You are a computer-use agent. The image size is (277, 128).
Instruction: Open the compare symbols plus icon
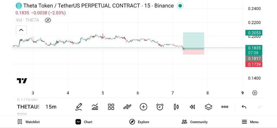click(143, 107)
